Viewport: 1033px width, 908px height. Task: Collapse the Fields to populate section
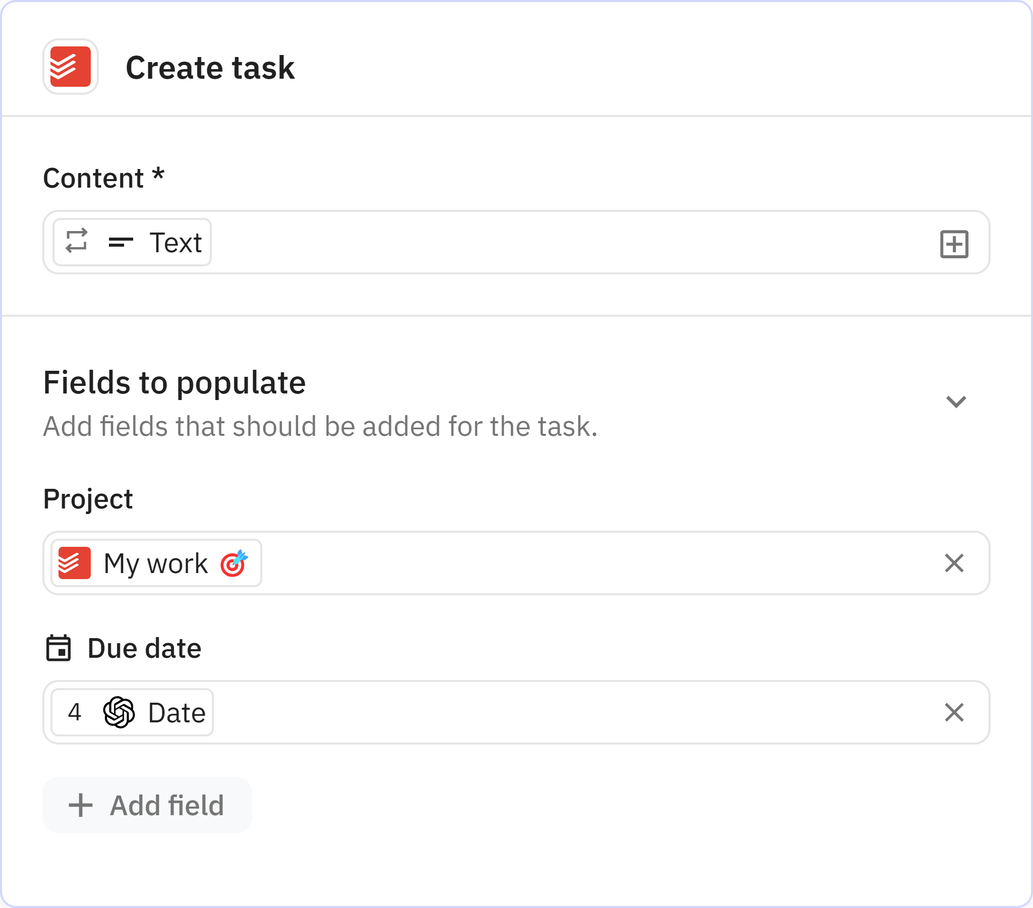tap(956, 402)
